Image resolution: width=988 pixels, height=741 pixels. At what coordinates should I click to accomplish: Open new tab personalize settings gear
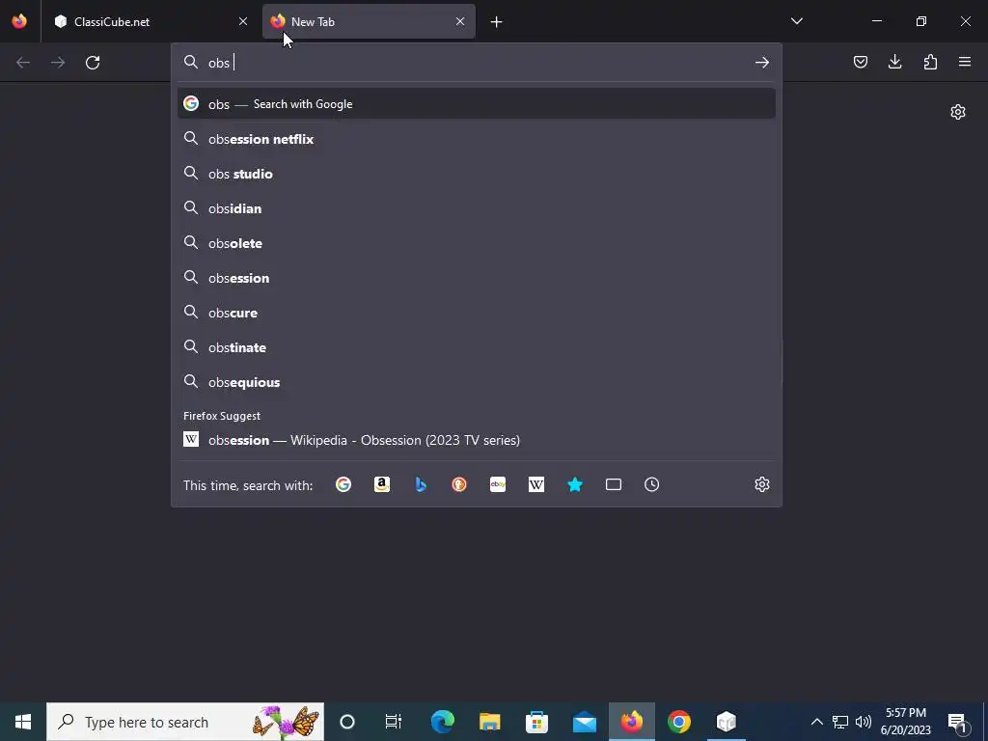pos(958,112)
